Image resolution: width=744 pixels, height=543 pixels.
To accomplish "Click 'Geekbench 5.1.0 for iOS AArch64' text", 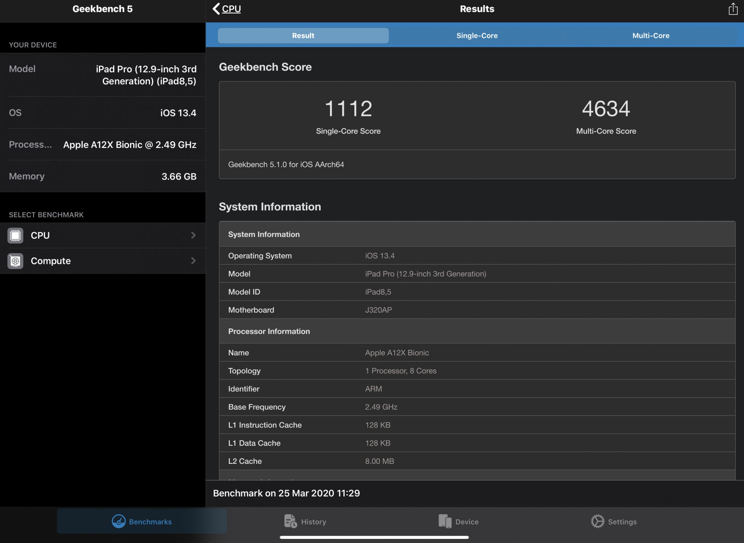I will [286, 164].
